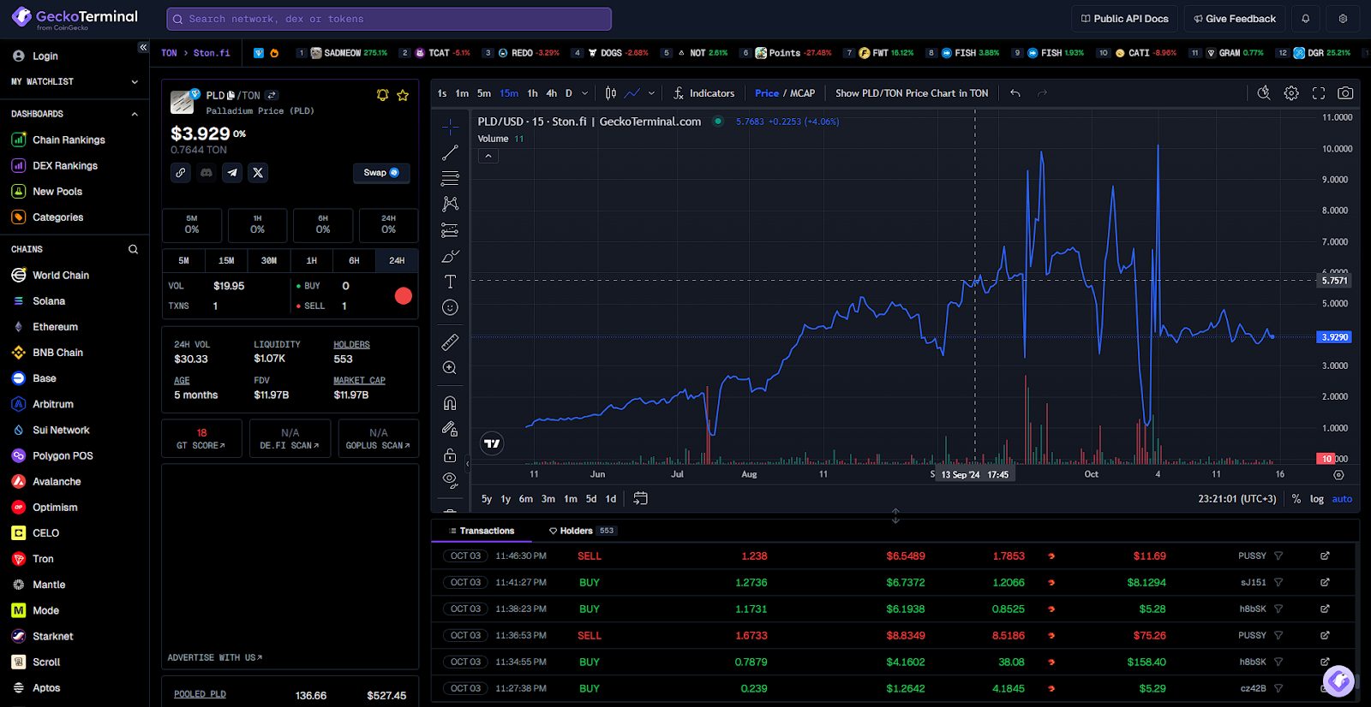
Task: Swap PLD/TON pair order
Action: [x=272, y=95]
